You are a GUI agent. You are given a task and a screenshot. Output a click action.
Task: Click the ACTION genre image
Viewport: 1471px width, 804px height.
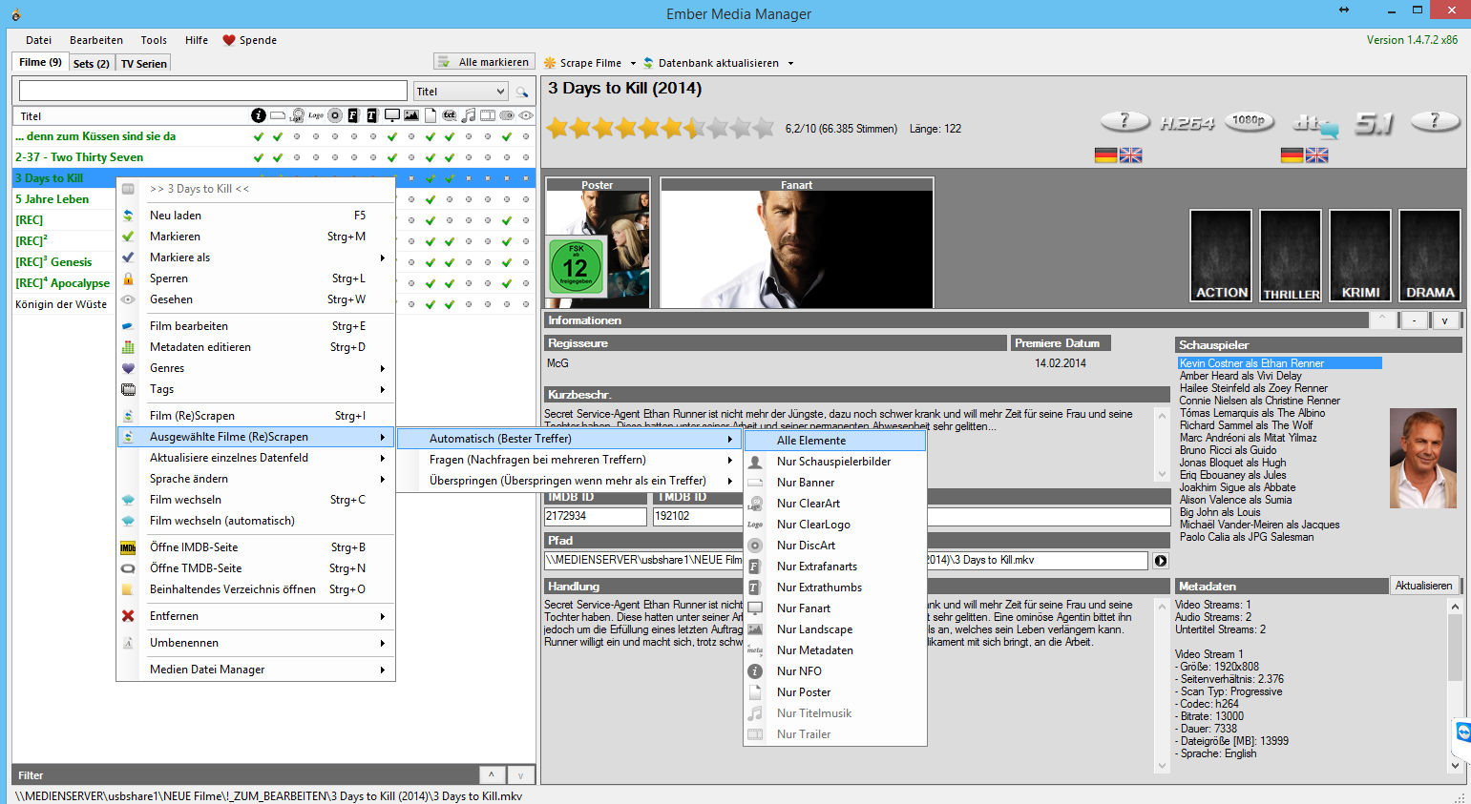[x=1221, y=256]
